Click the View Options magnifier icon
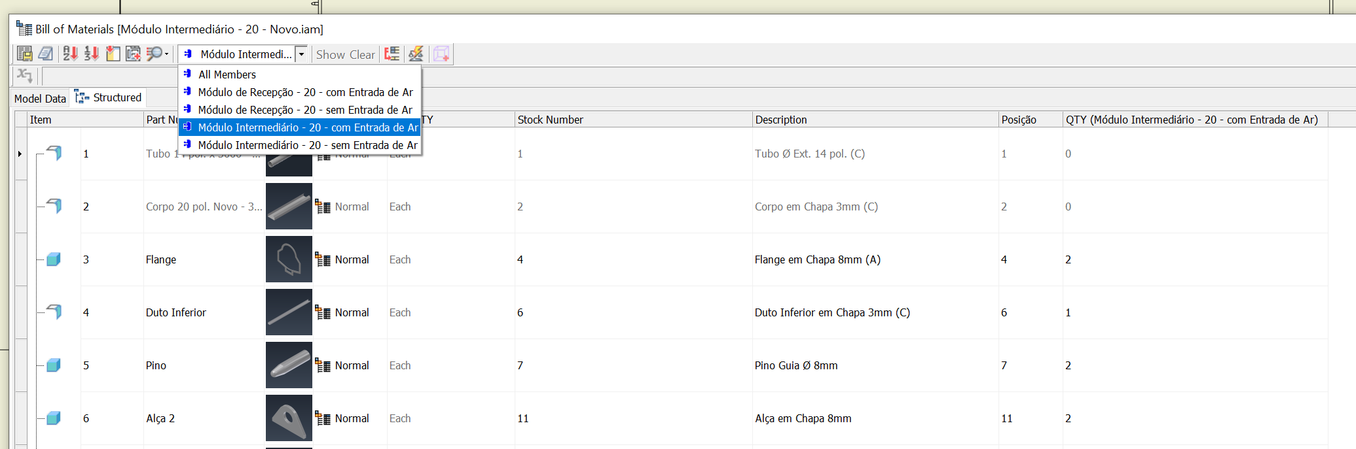 click(155, 54)
